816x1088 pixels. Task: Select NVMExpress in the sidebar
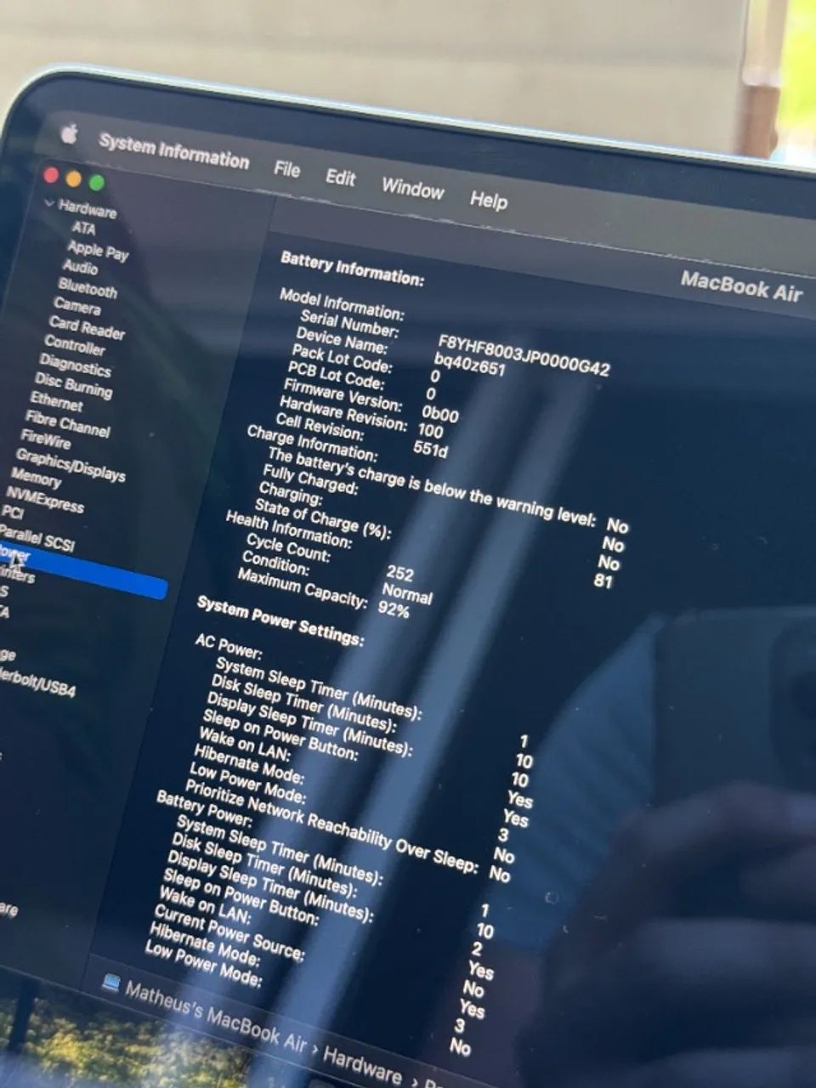pyautogui.click(x=45, y=500)
